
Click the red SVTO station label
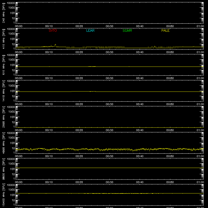click(x=53, y=30)
